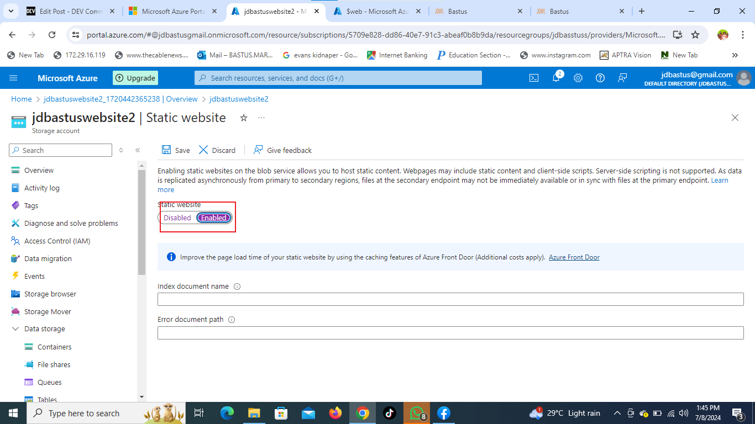Viewport: 755px width, 424px height.
Task: Click the Upgrade button
Action: (x=135, y=78)
